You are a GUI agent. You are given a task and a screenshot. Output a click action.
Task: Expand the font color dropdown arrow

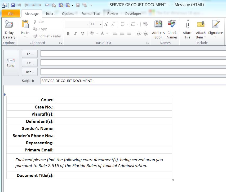107,34
